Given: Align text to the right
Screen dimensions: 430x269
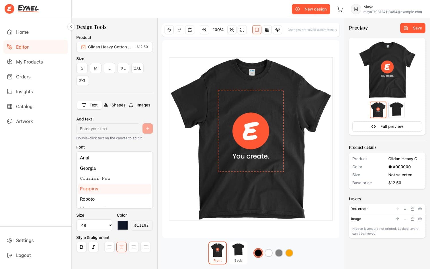Looking at the screenshot, I should tap(134, 247).
